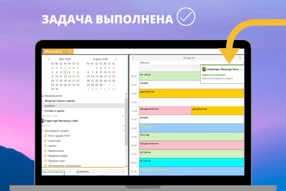286x191 pixels.
Task: Select the Непрочитанные задачи filter
Action: click(61, 100)
